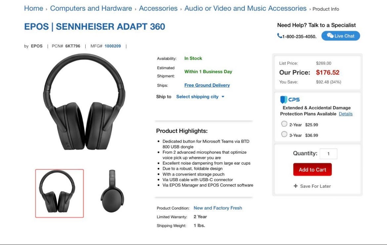This screenshot has width=387, height=245.
Task: Go to Home breadcrumb
Action: click(33, 8)
